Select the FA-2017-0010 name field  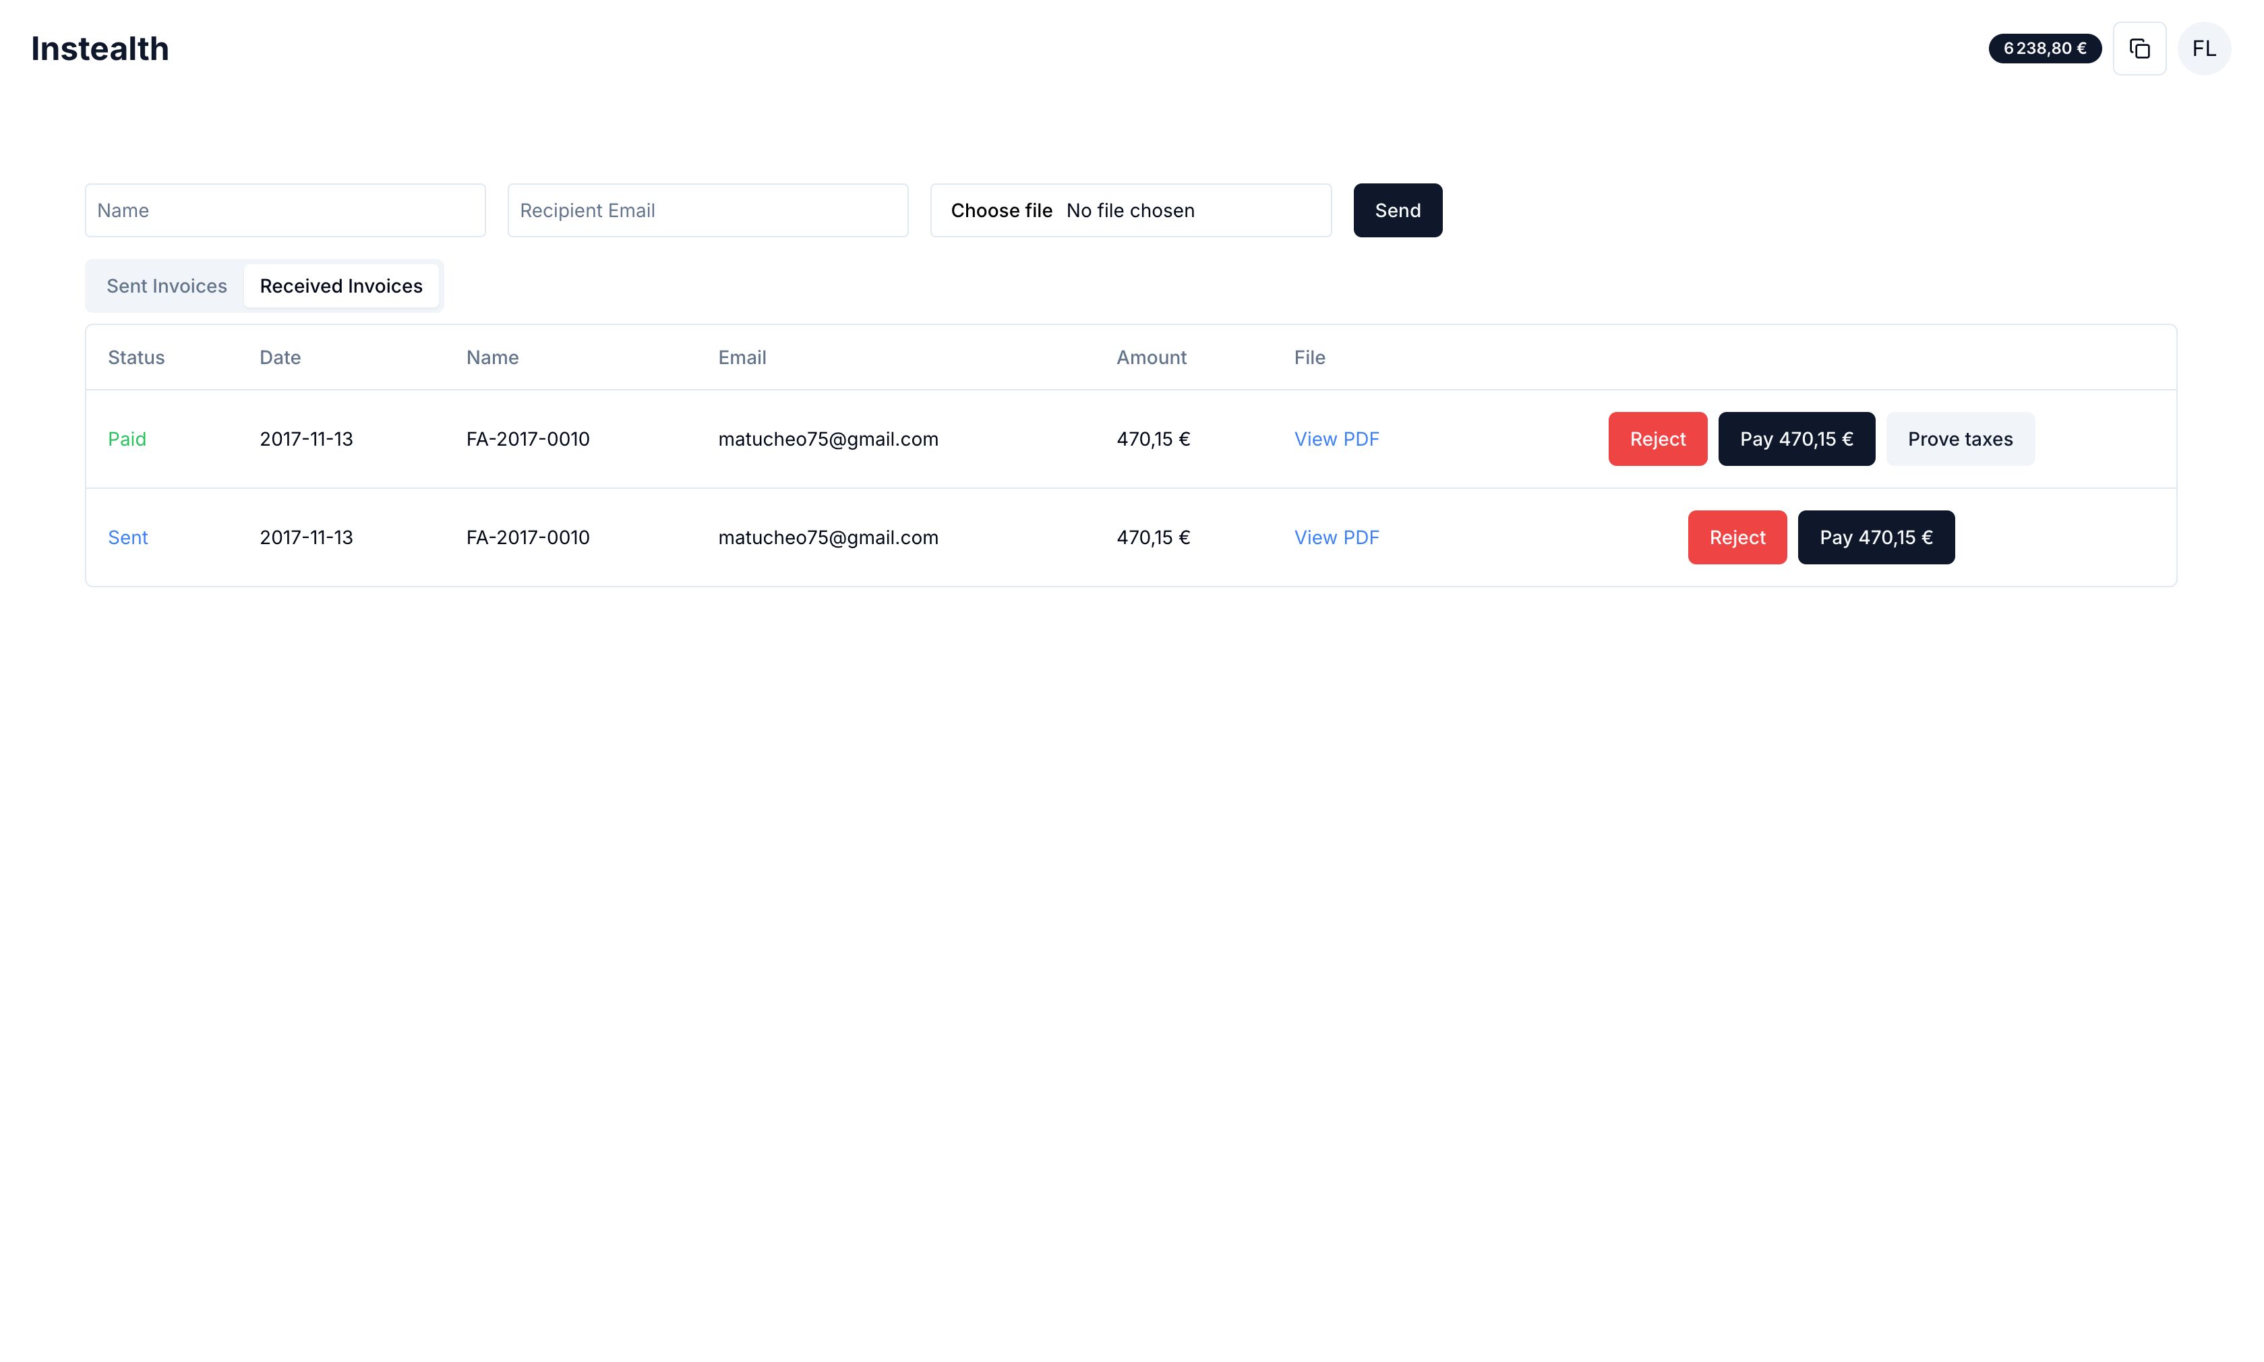coord(527,438)
